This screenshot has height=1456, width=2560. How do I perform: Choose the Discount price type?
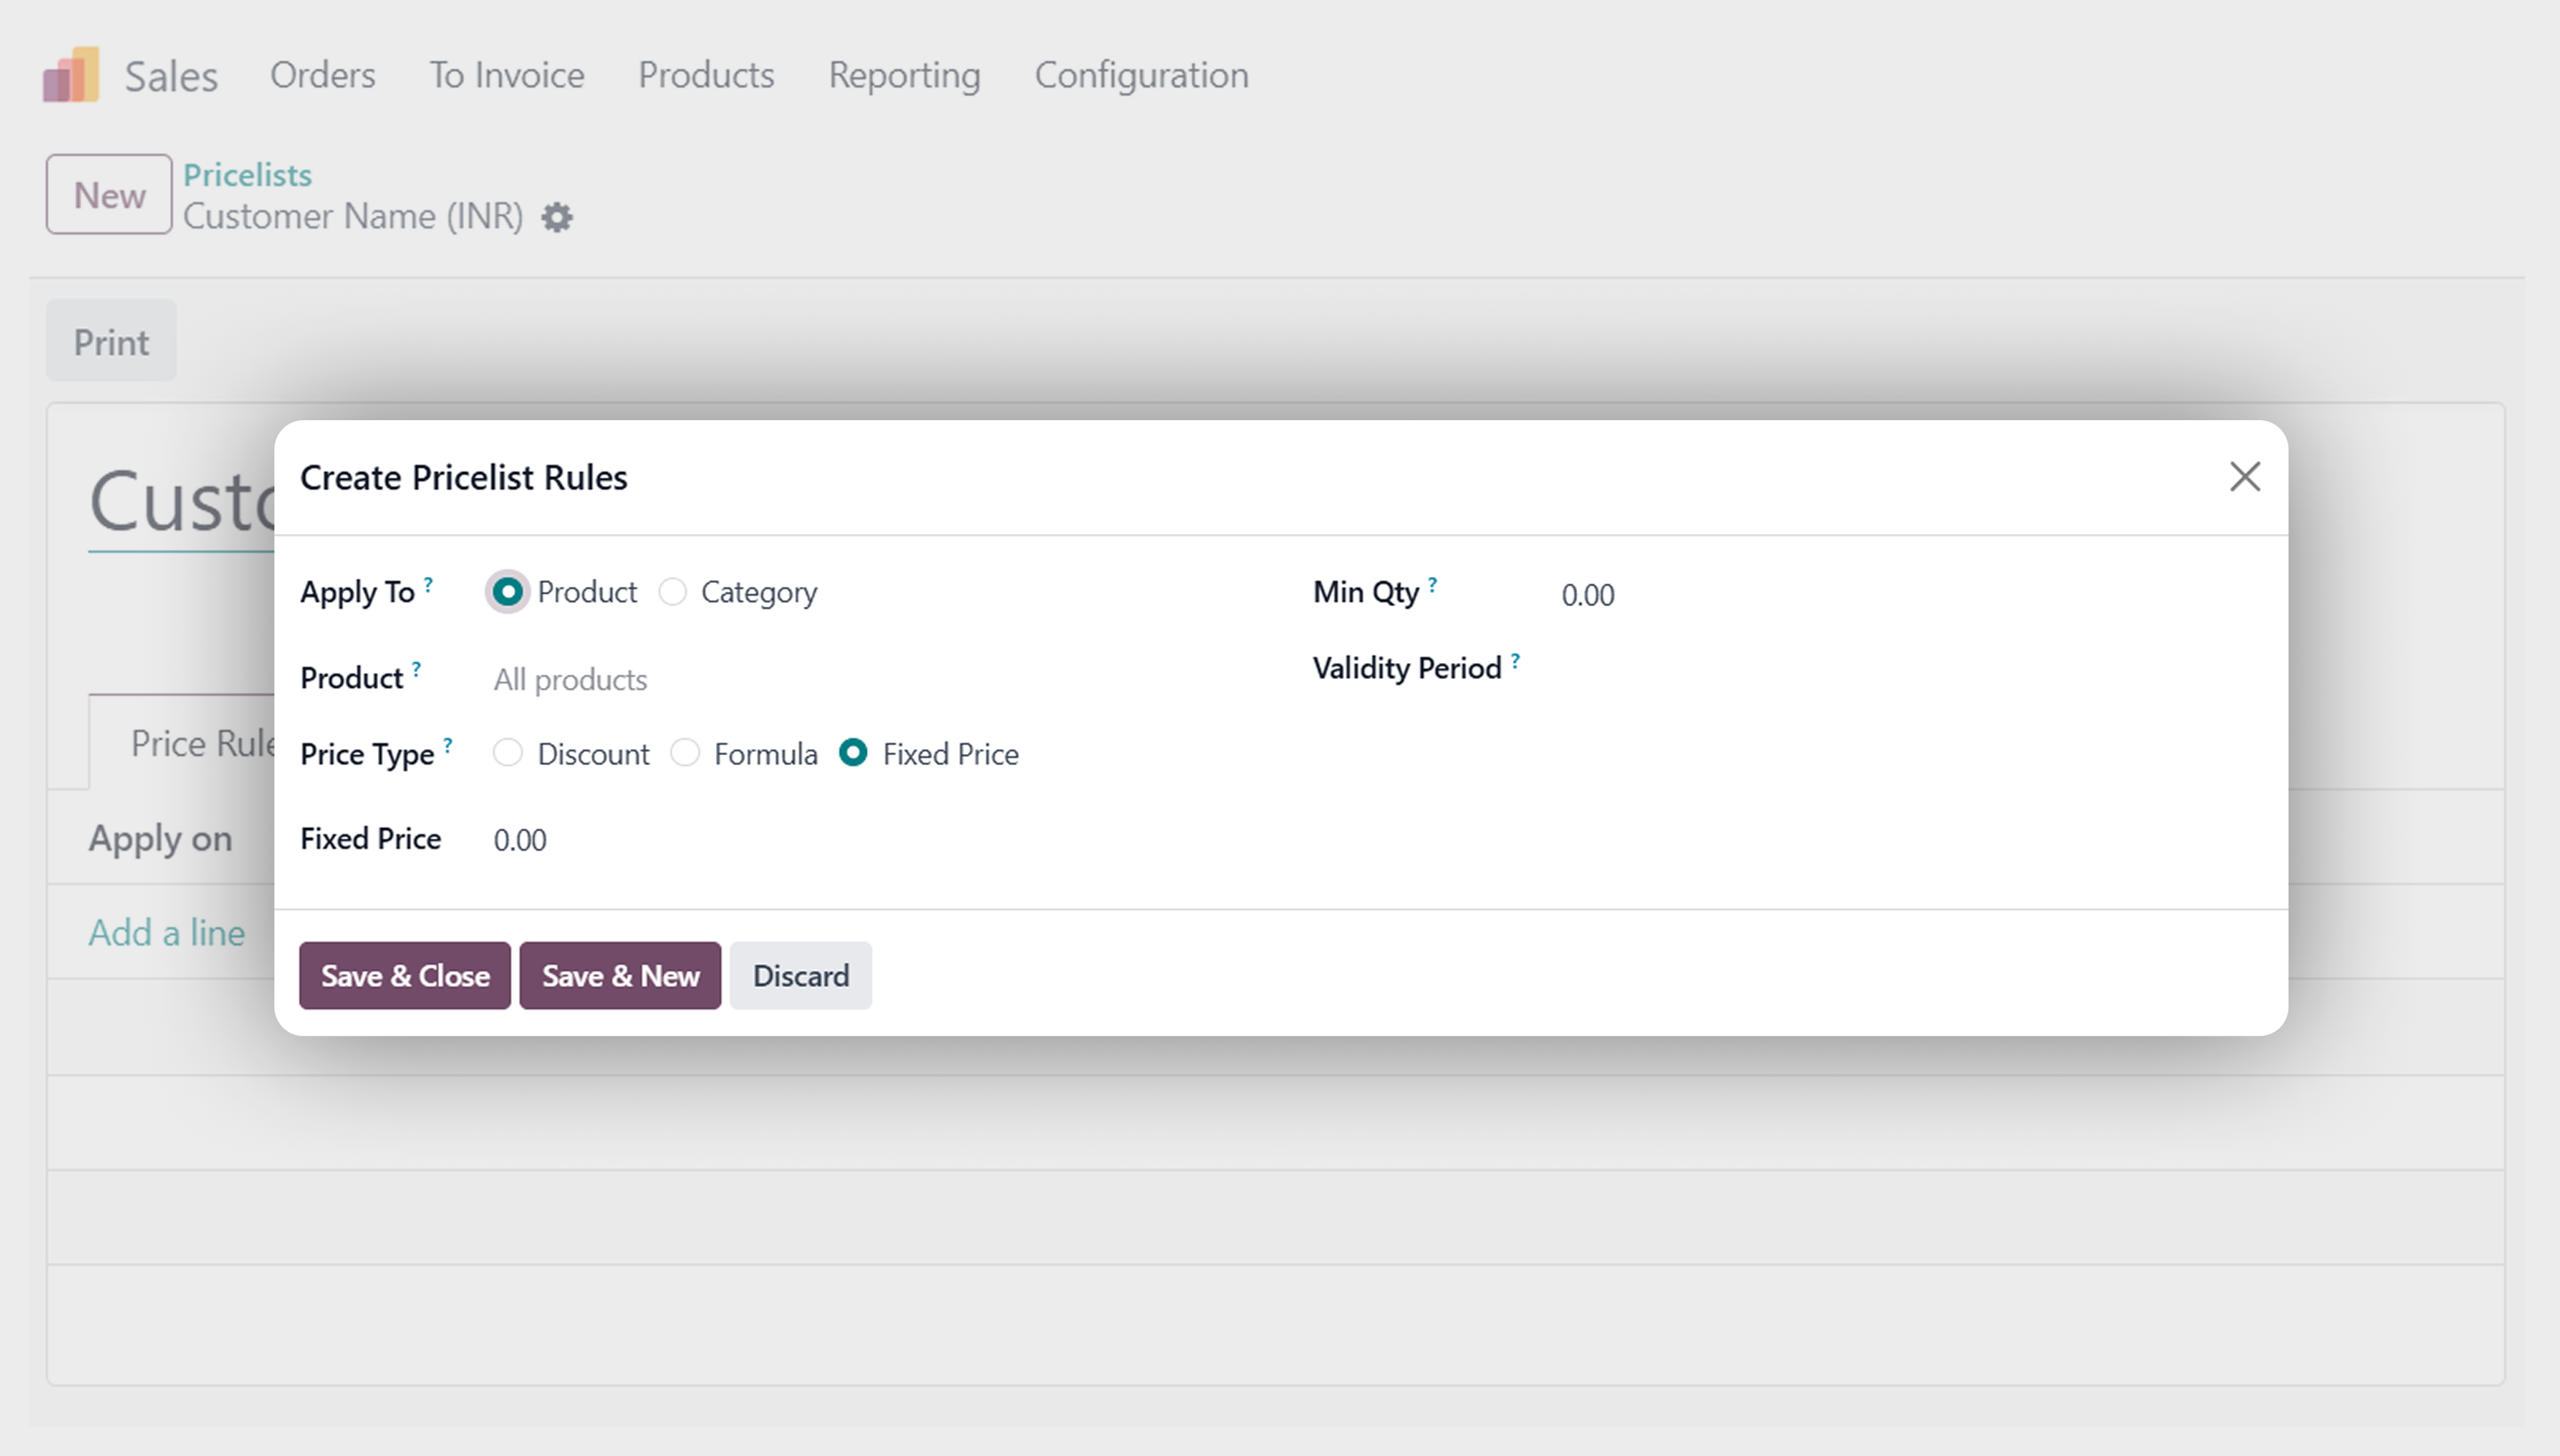(507, 753)
